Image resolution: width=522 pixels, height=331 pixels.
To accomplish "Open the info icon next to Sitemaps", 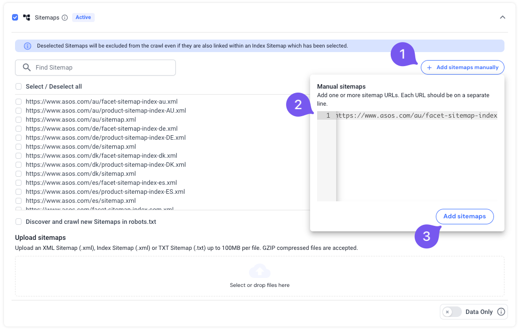I will 65,18.
